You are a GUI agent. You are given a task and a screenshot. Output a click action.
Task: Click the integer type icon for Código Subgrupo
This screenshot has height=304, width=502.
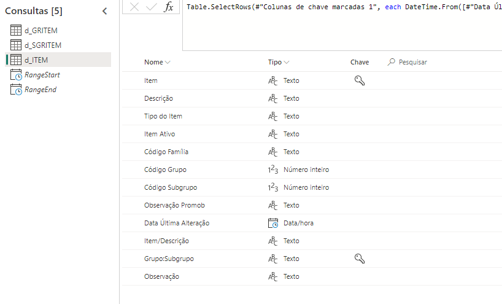[272, 187]
